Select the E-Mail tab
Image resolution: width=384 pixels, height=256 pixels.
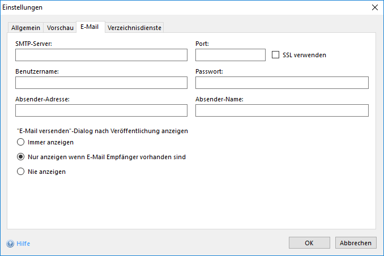[x=90, y=27]
